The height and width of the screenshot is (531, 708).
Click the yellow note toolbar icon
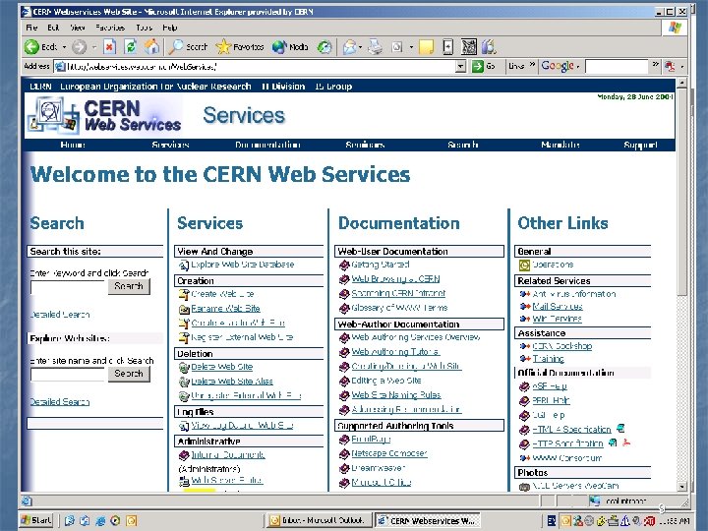pyautogui.click(x=426, y=46)
